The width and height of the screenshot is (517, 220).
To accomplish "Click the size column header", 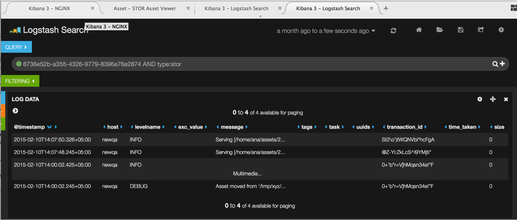I will pyautogui.click(x=499, y=127).
